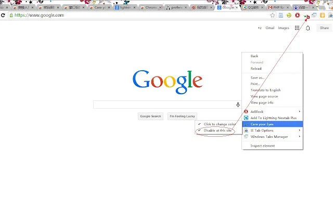Image resolution: width=333 pixels, height=208 pixels.
Task: Click the Google logo
Action: tap(168, 82)
